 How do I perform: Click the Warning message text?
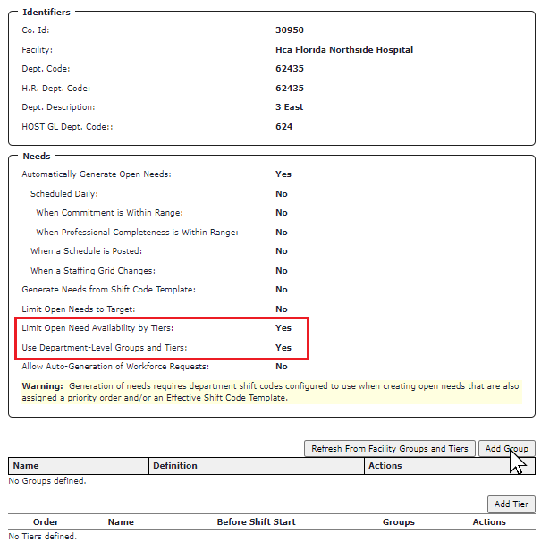point(270,392)
